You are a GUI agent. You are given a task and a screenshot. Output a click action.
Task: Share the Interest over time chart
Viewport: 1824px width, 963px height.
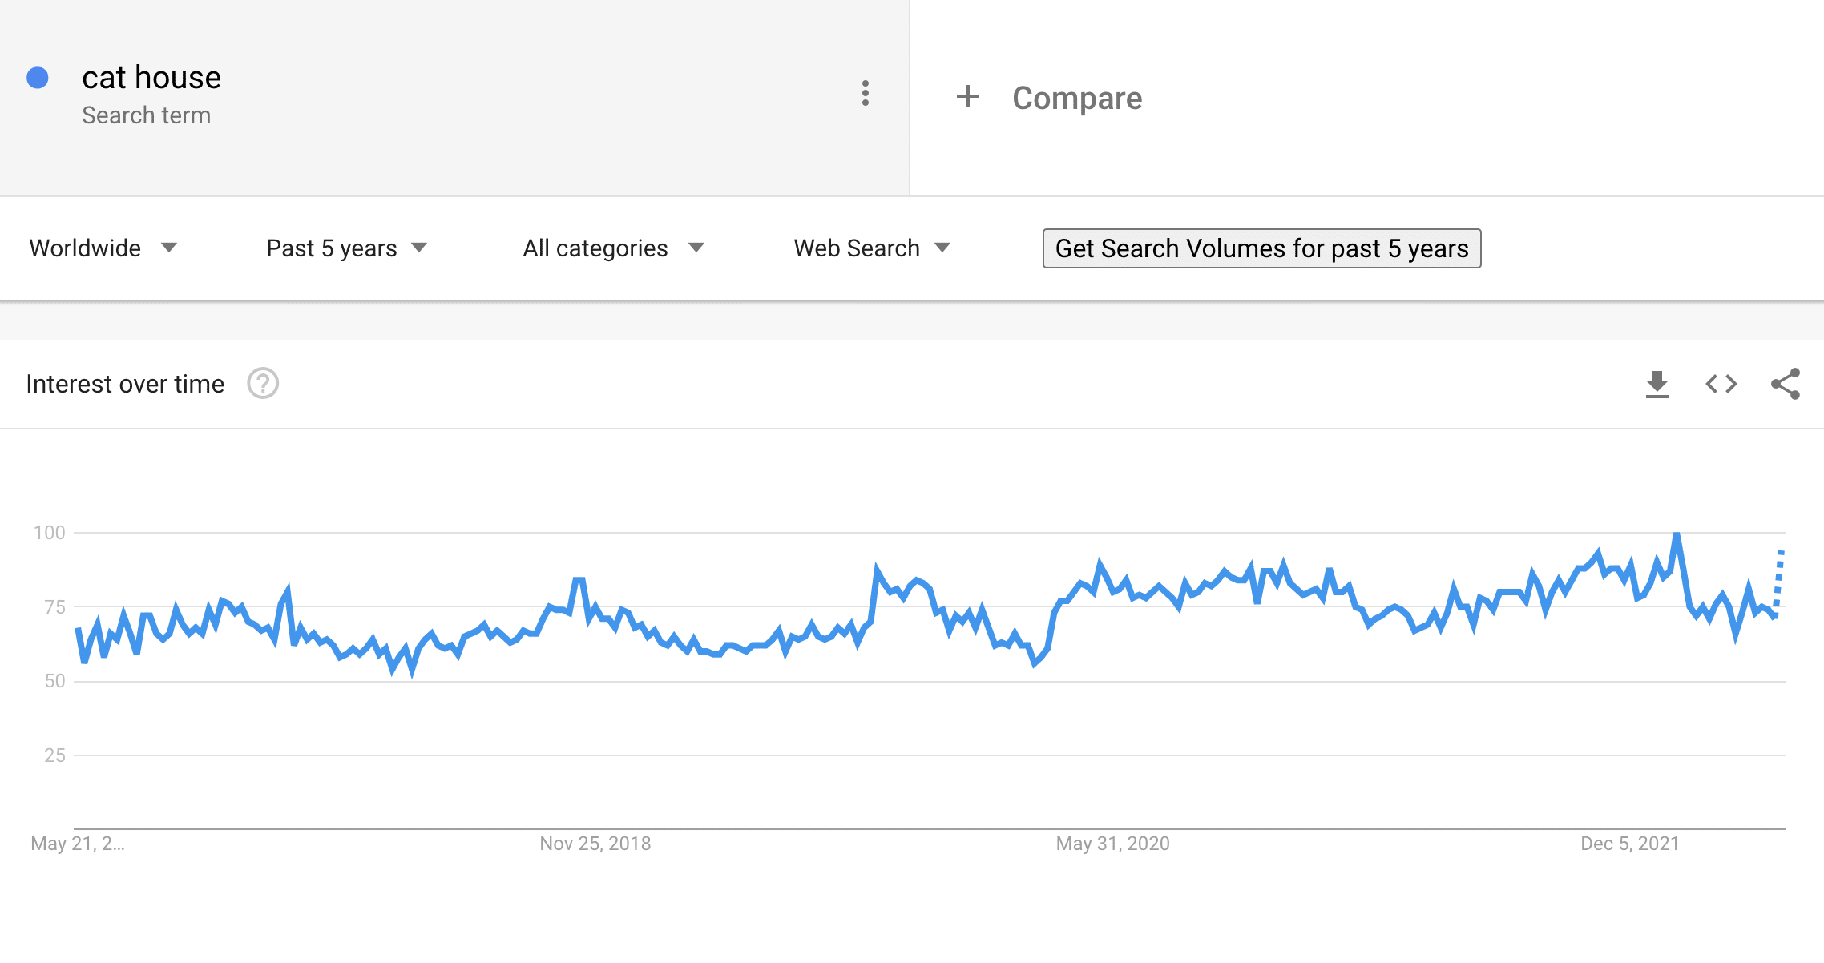point(1786,385)
